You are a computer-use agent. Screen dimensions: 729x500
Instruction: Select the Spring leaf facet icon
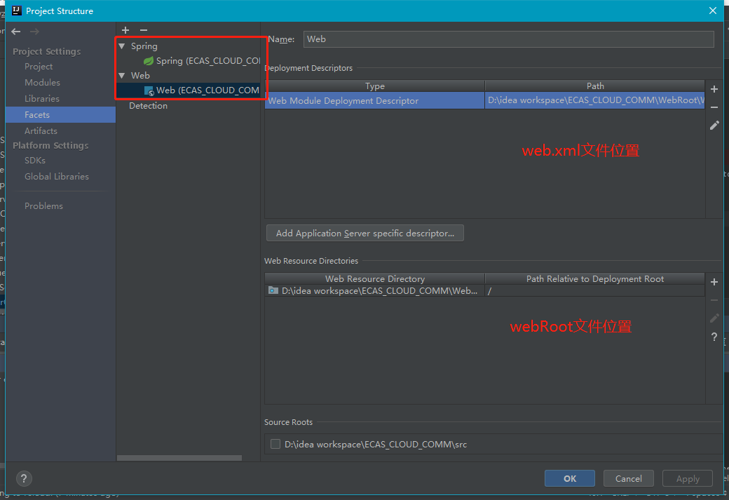(x=148, y=61)
